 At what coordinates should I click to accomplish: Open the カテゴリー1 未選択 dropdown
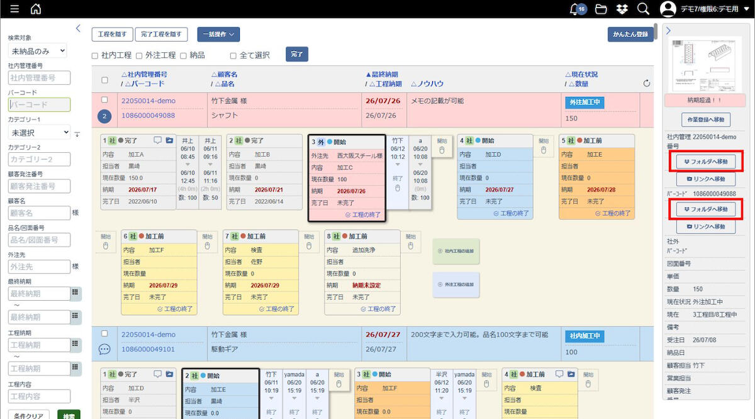click(39, 133)
